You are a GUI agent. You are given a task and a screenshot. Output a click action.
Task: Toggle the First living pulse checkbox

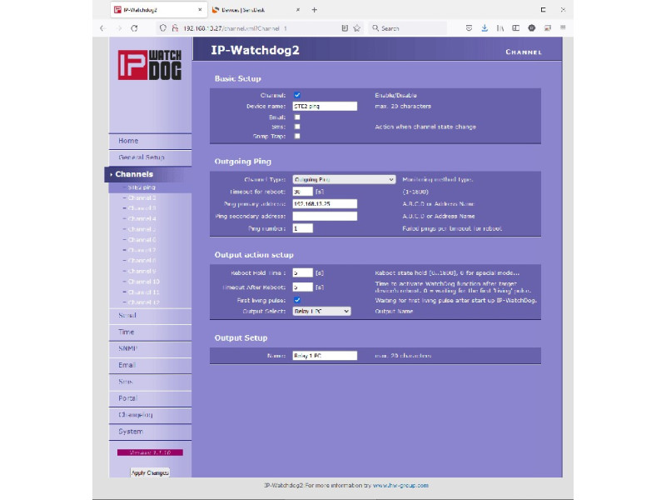pos(297,300)
